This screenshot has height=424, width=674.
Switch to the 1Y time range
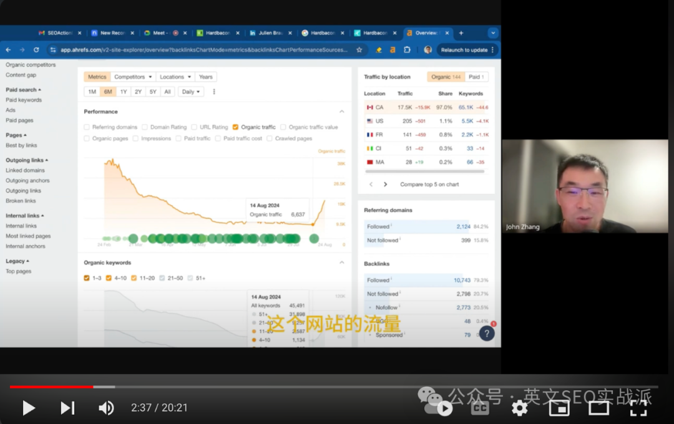[124, 92]
